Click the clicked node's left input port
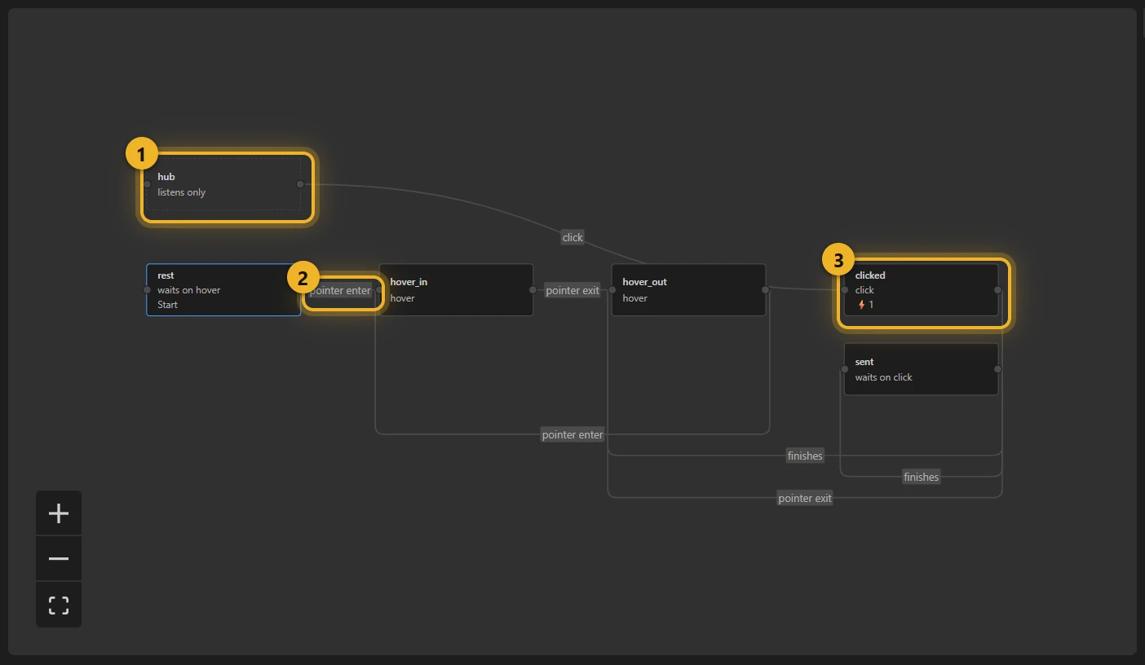Screen dimensions: 1145x665 click(844, 289)
